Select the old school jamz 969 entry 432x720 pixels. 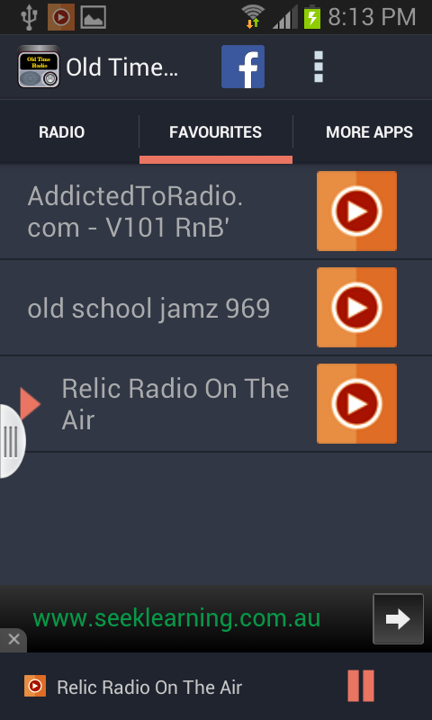148,308
